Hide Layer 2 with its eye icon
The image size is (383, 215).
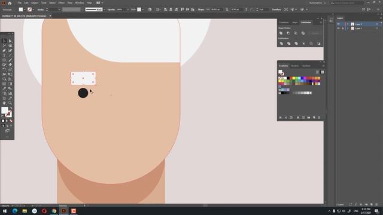[338, 24]
